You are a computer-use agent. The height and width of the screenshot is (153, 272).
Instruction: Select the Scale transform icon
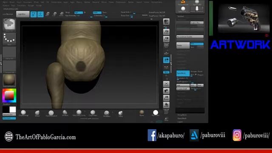pos(54,14)
